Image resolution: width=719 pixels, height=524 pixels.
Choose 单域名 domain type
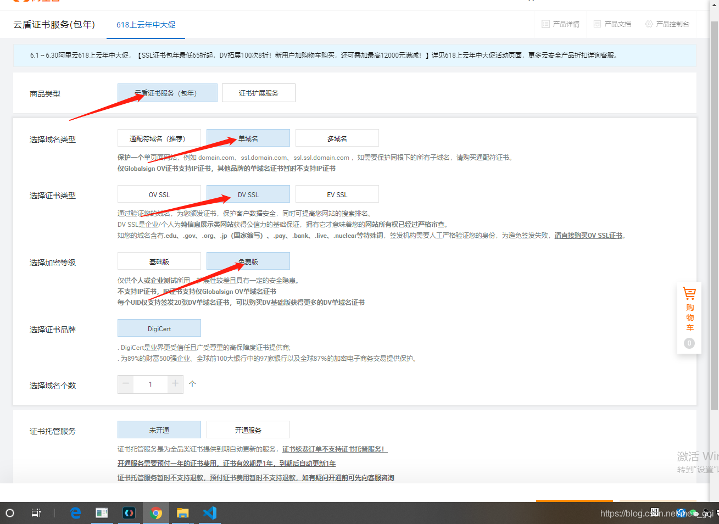click(248, 138)
